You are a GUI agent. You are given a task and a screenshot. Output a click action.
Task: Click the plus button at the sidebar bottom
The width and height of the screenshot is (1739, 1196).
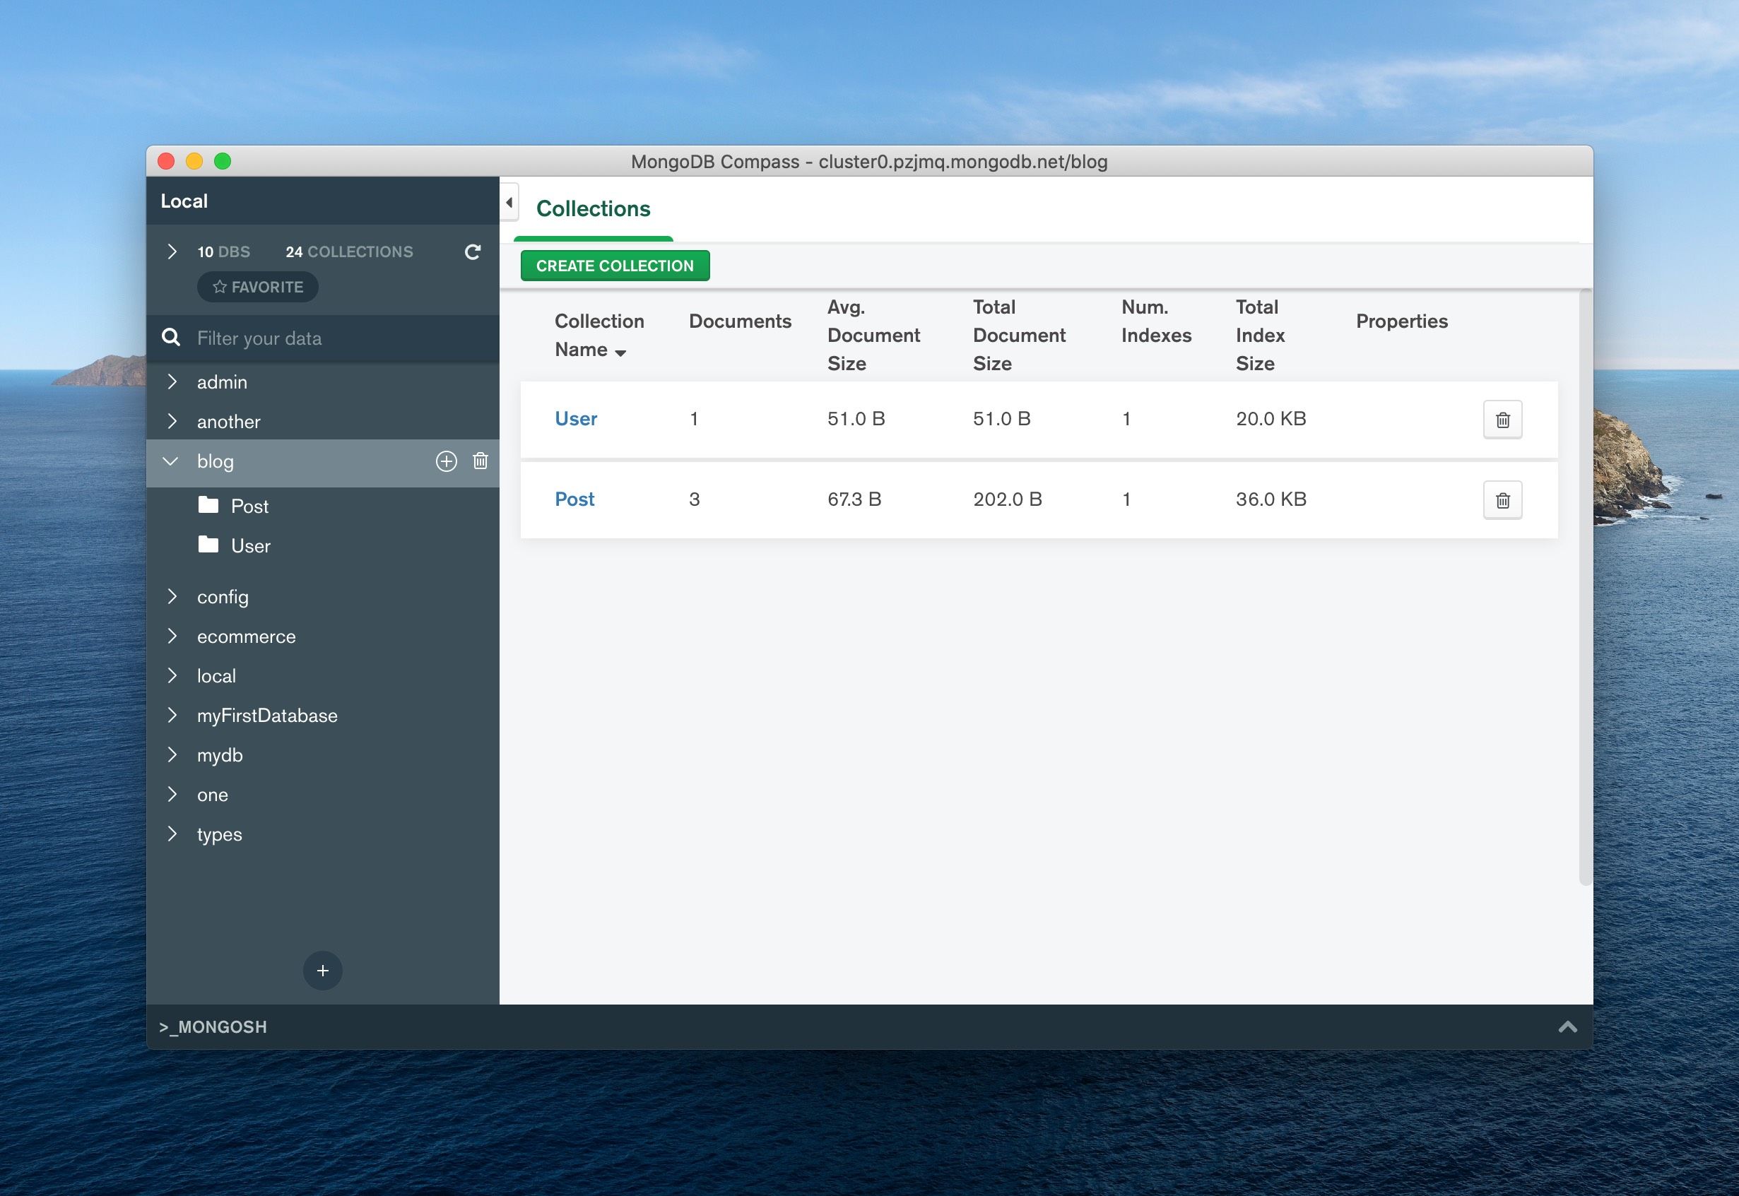[322, 971]
